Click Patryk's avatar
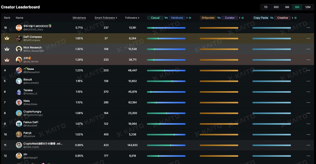This screenshot has width=316, height=164. (x=19, y=135)
